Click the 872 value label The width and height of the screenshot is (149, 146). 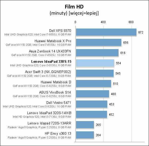pyautogui.click(x=141, y=32)
